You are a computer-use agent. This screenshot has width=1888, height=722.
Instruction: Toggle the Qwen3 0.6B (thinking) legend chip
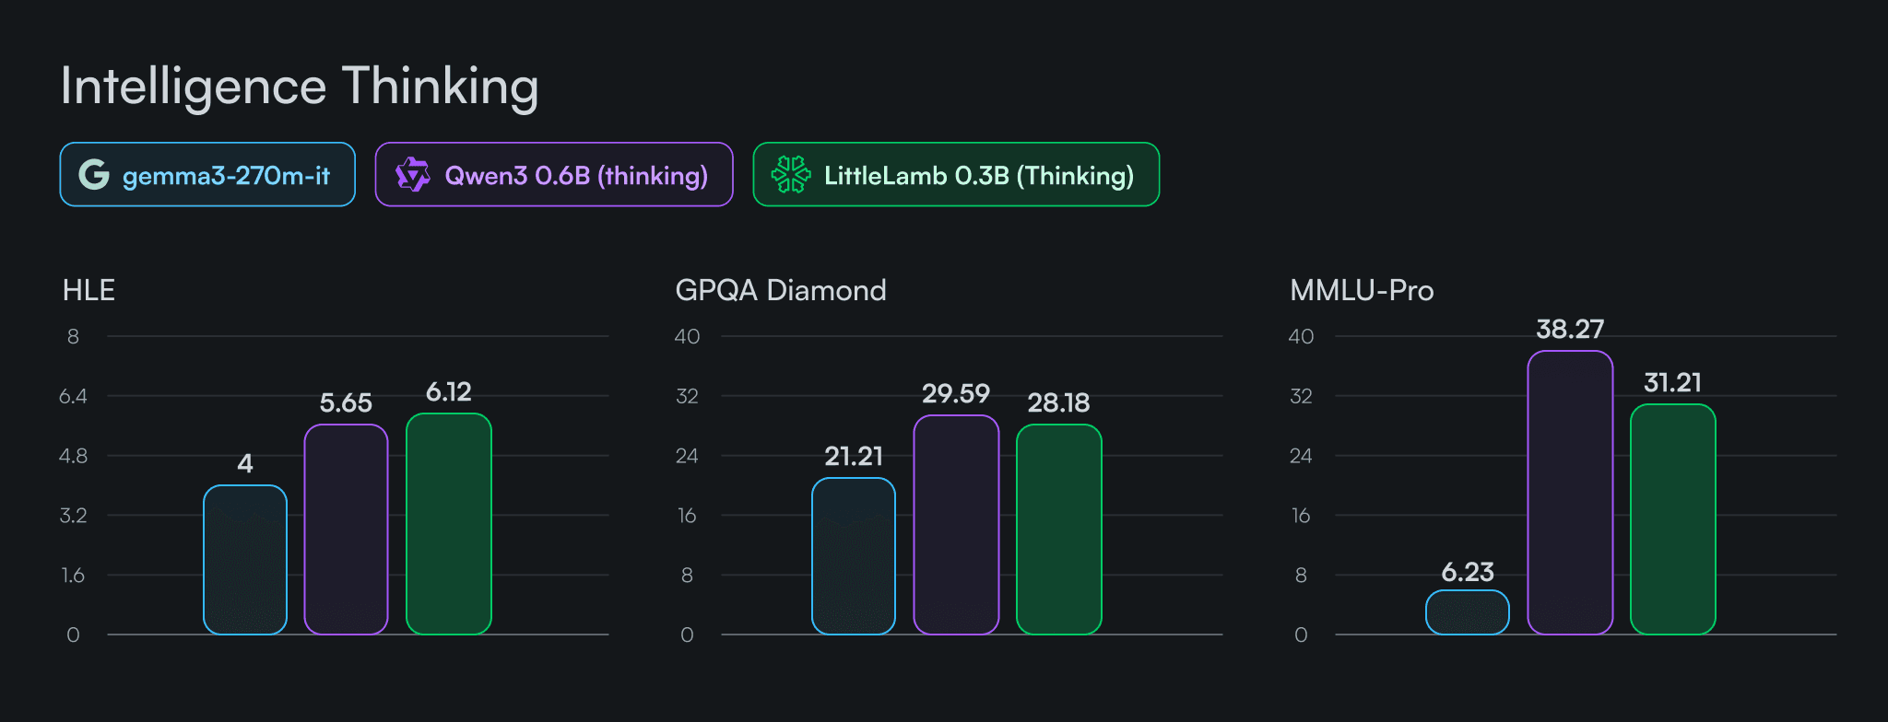(x=554, y=174)
